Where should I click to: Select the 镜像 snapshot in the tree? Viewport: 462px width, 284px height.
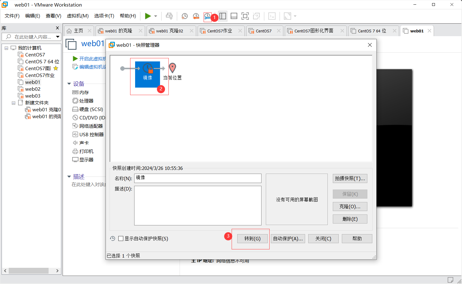[x=148, y=74]
